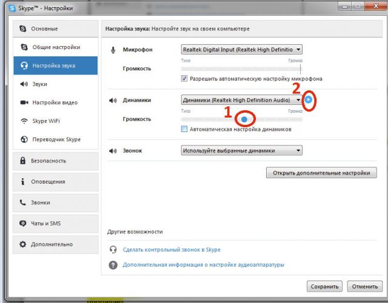
Task: Click Открыть дополнительные настройки button
Action: 321,173
